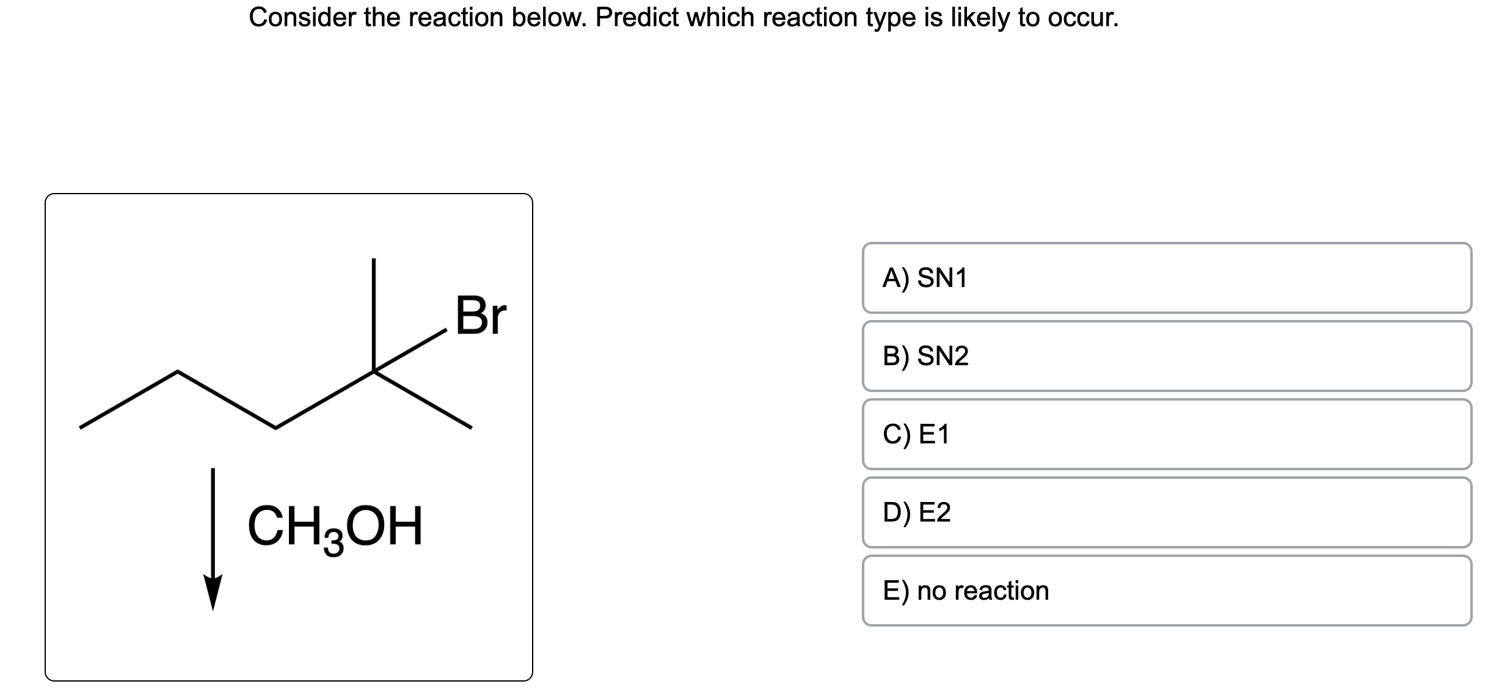
Task: Click the downward reaction arrow
Action: (213, 540)
